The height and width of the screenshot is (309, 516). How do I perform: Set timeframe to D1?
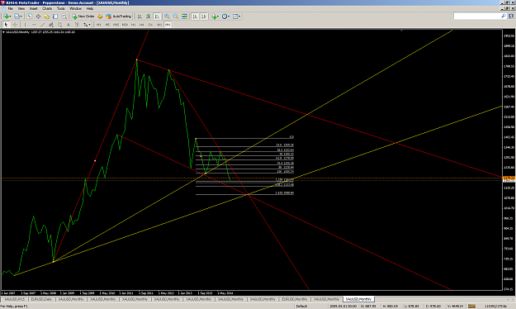150,25
